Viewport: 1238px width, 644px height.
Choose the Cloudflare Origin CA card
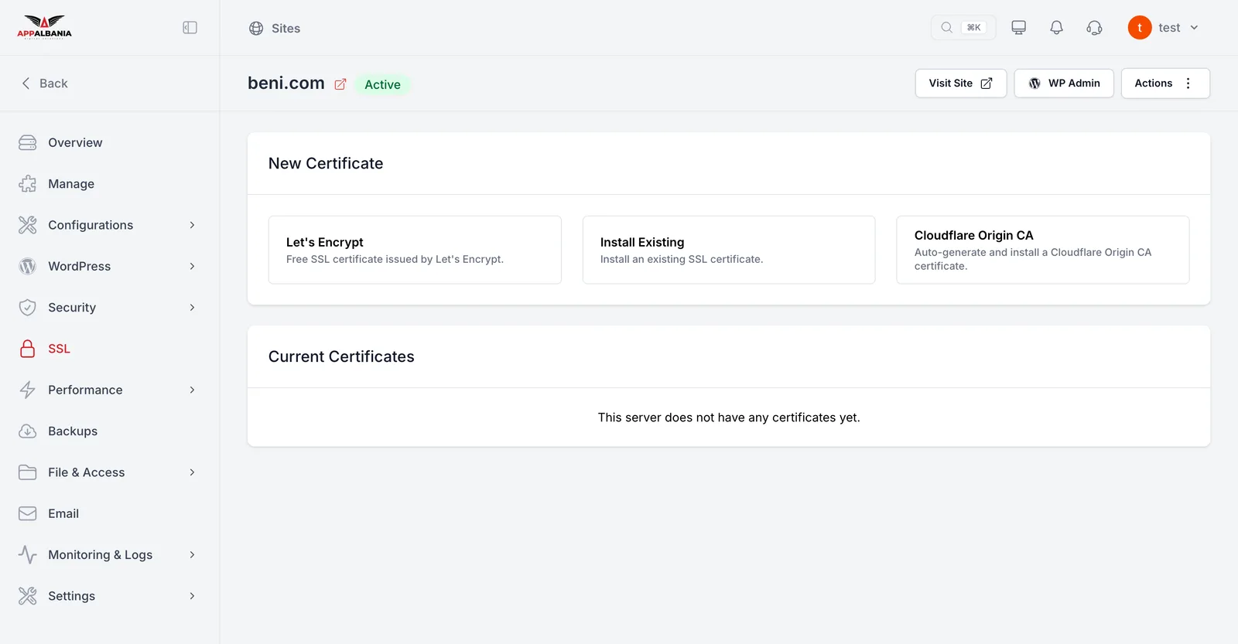pos(1042,250)
